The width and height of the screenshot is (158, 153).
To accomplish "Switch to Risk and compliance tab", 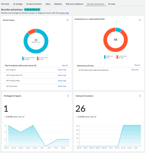I will tap(75, 4).
